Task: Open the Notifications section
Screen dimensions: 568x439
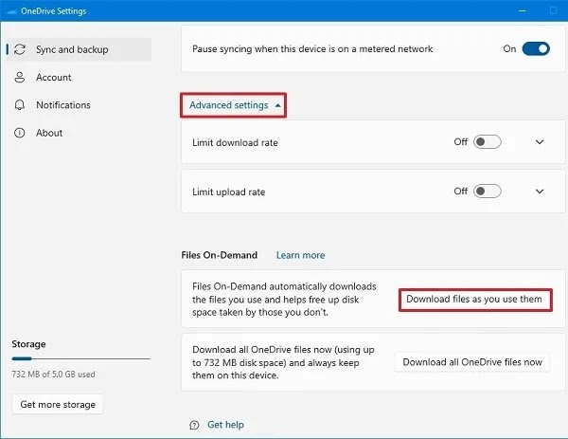Action: [x=79, y=105]
